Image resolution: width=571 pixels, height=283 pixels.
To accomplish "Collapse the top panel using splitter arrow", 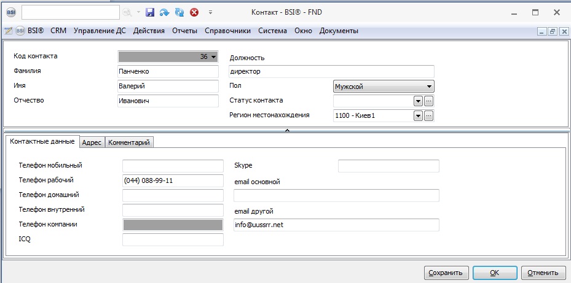I will [x=287, y=130].
